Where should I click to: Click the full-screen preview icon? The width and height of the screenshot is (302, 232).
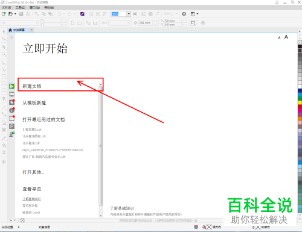click(x=135, y=14)
